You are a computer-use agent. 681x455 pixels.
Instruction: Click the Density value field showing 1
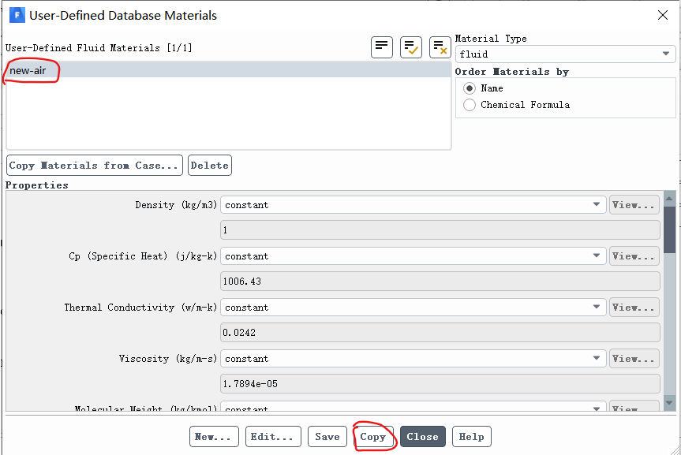pyautogui.click(x=440, y=230)
